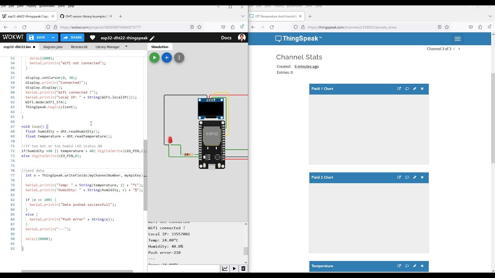
Task: Open Bookmarks menu in left browser
Action: click(47, 6)
